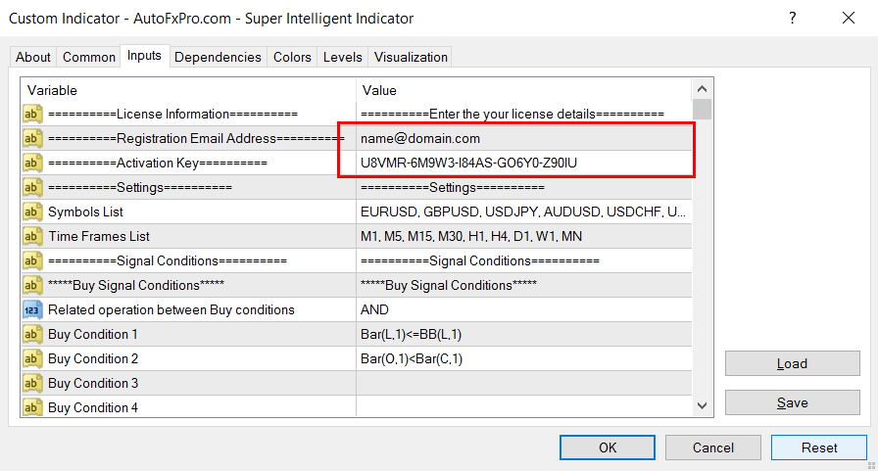Select the License Information separator label
The height and width of the screenshot is (471, 878).
coord(173,115)
